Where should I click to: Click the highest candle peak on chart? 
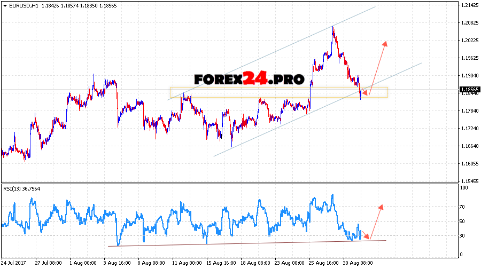click(x=332, y=27)
